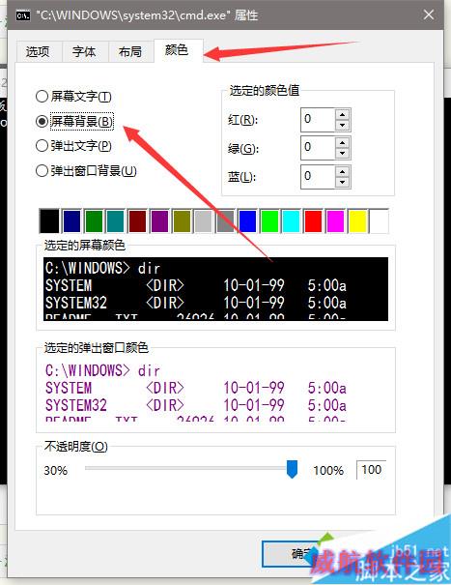
Task: Pick the magenta color swatch
Action: pos(335,221)
